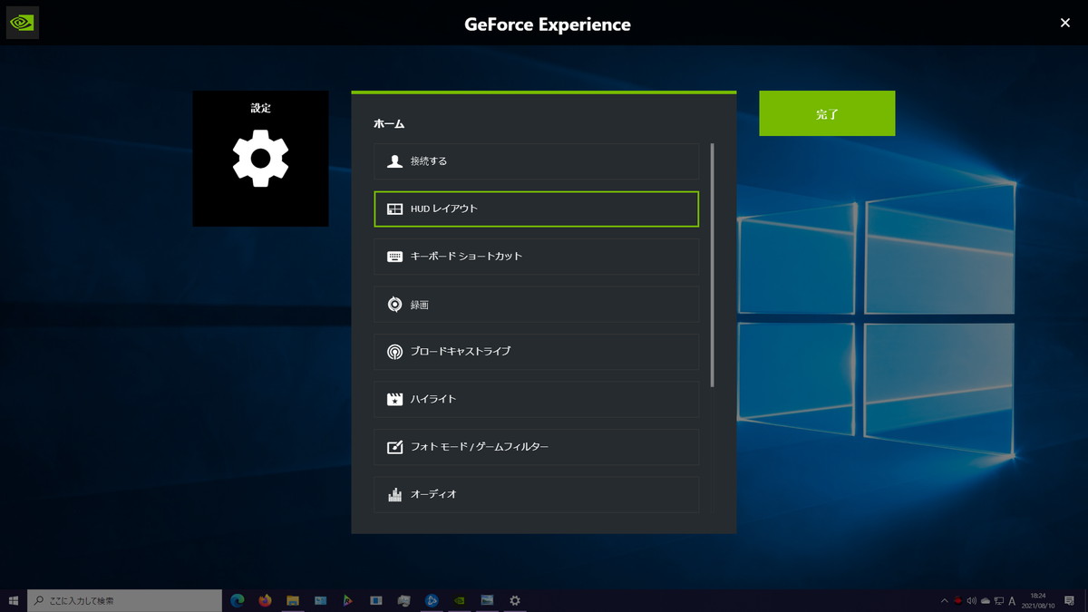The image size is (1088, 612).
Task: Open the OneDrive cloud tray icon
Action: [x=986, y=601]
